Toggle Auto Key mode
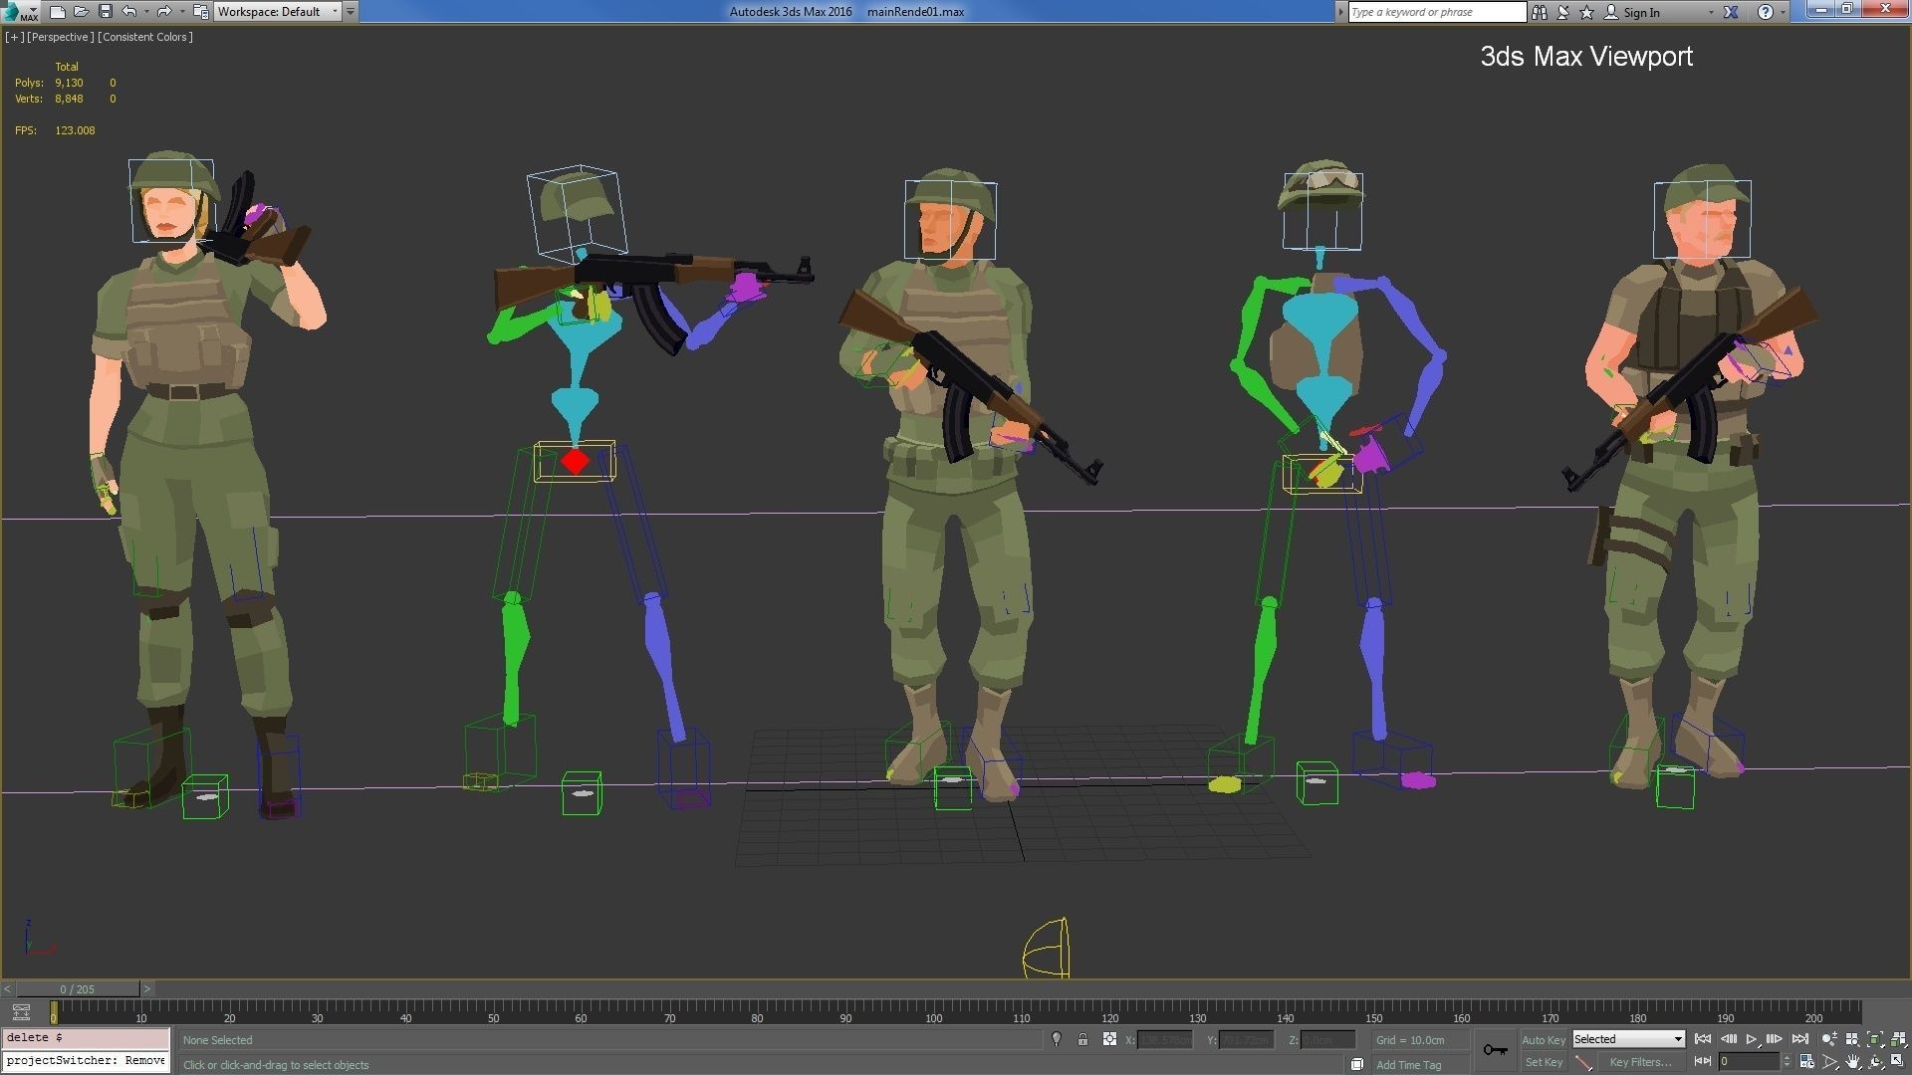 tap(1544, 1039)
